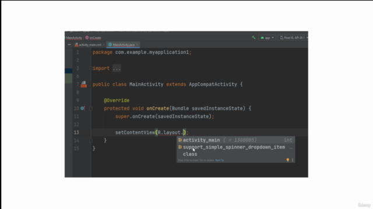This screenshot has width=373, height=209.
Task: Click 'setContentView' on line 13
Action: (x=135, y=132)
